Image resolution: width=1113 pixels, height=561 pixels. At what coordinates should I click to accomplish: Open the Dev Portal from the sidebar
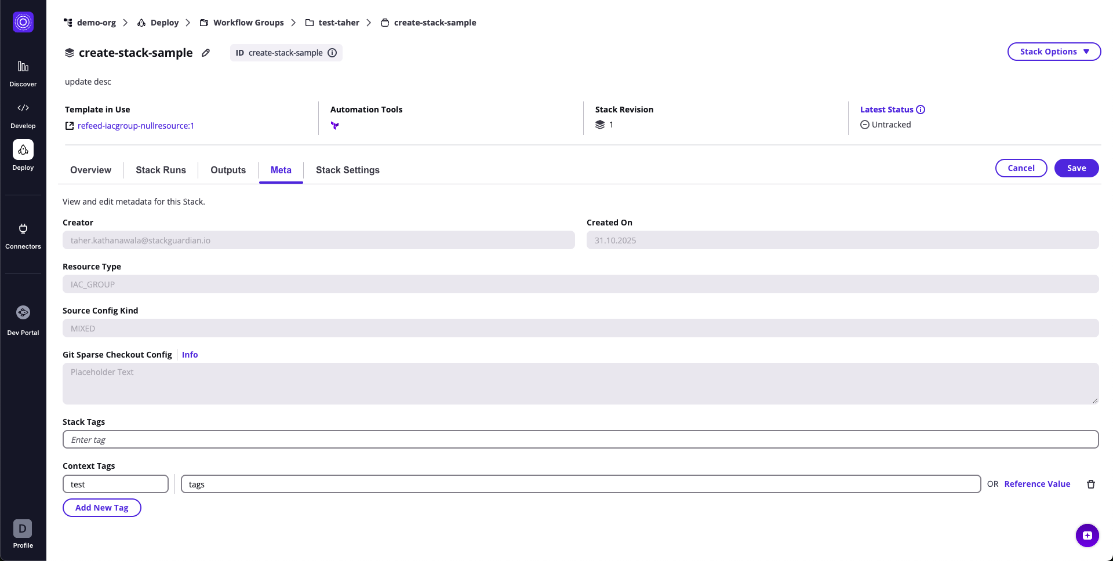[23, 319]
